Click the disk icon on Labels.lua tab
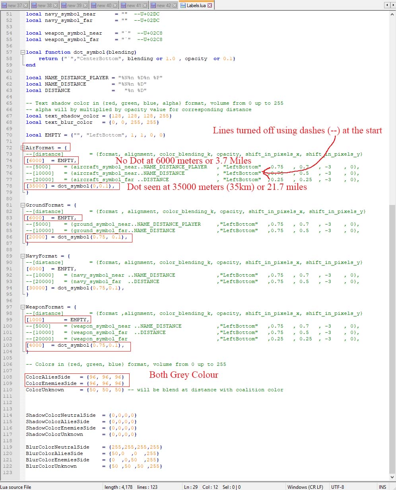Image resolution: width=396 pixels, height=490 pixels. pyautogui.click(x=183, y=6)
